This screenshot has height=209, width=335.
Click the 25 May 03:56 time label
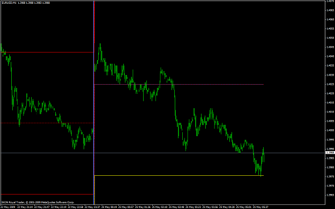click(210, 207)
